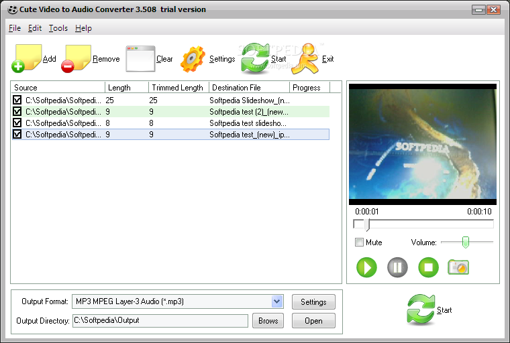The image size is (510, 343).
Task: Click the Clear list toolbar icon
Action: point(140,59)
